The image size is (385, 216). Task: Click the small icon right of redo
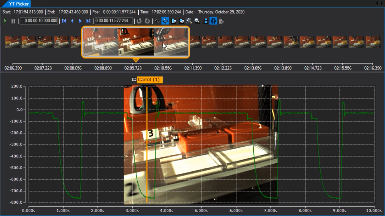[x=157, y=21]
